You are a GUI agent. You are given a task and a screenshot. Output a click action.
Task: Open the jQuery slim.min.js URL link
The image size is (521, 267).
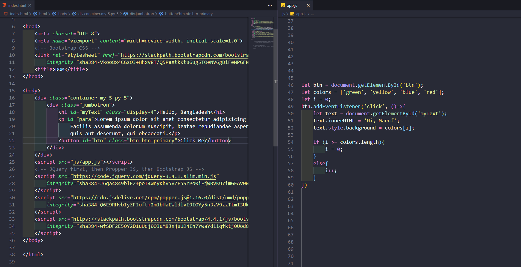[145, 176]
